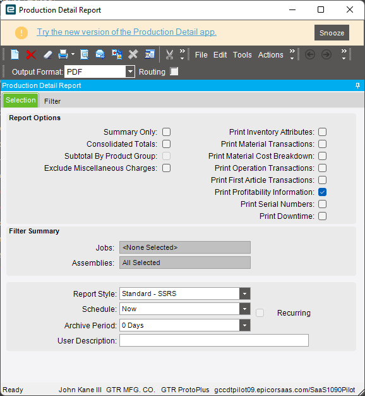Click the Snooze button
Screen dimensions: 365x396
click(332, 33)
